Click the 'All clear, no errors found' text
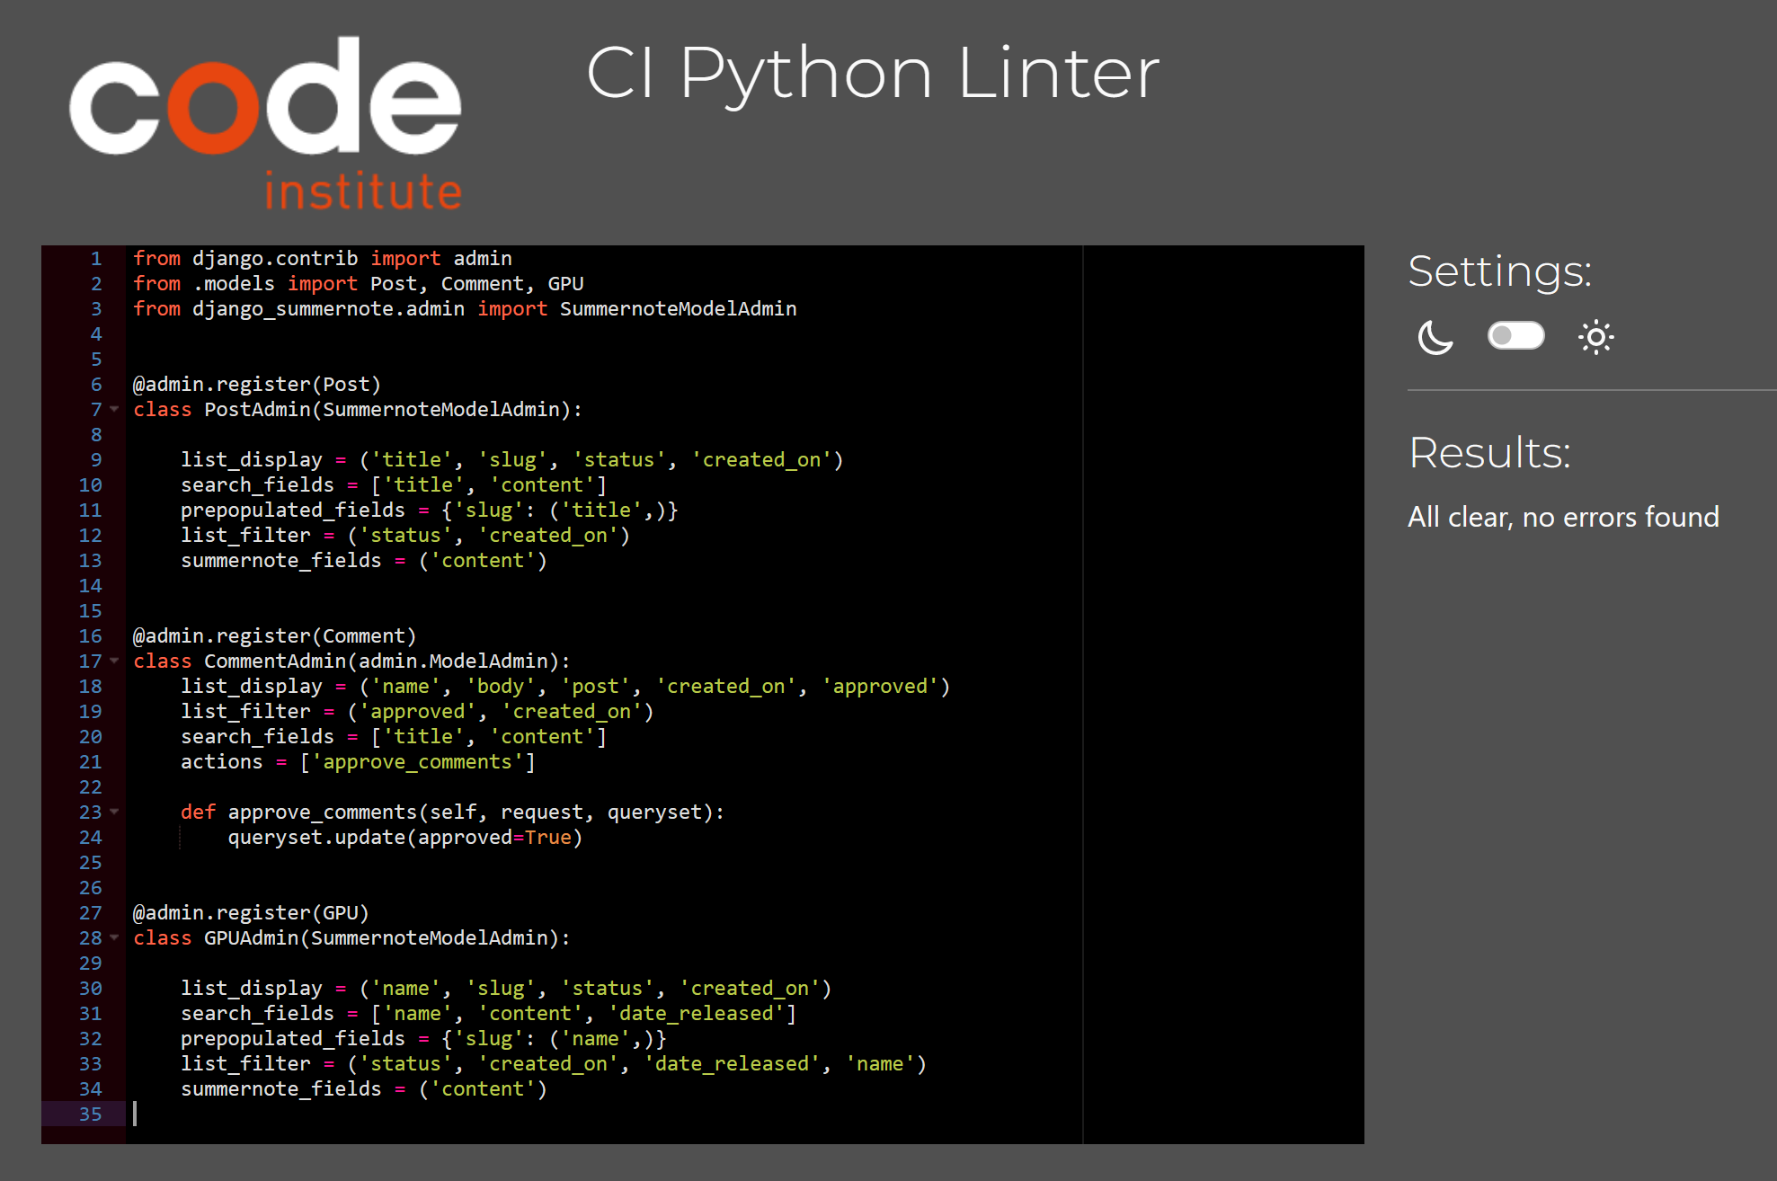The image size is (1777, 1181). point(1562,517)
